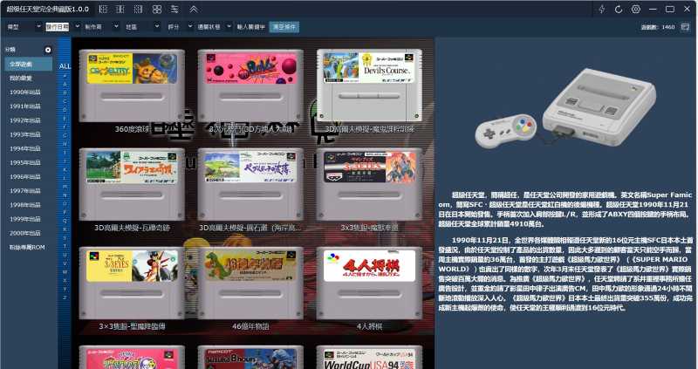Open the 地區 dropdown

coord(142,27)
